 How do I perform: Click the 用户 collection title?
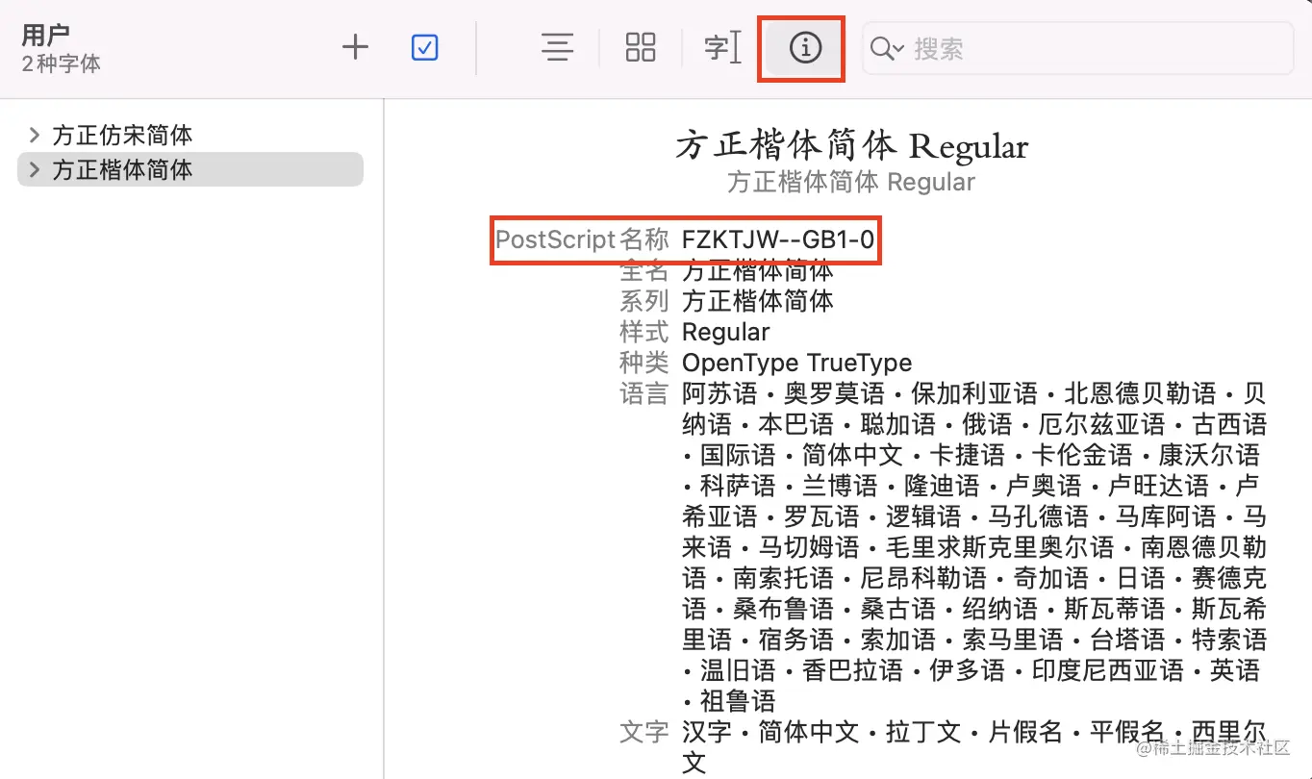coord(46,36)
